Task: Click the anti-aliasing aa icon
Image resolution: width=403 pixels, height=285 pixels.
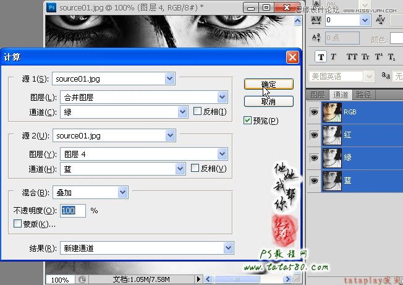Action: point(385,75)
